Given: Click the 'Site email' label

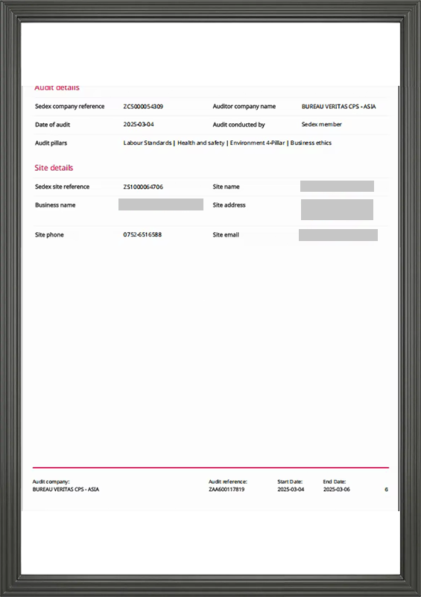Looking at the screenshot, I should [226, 234].
